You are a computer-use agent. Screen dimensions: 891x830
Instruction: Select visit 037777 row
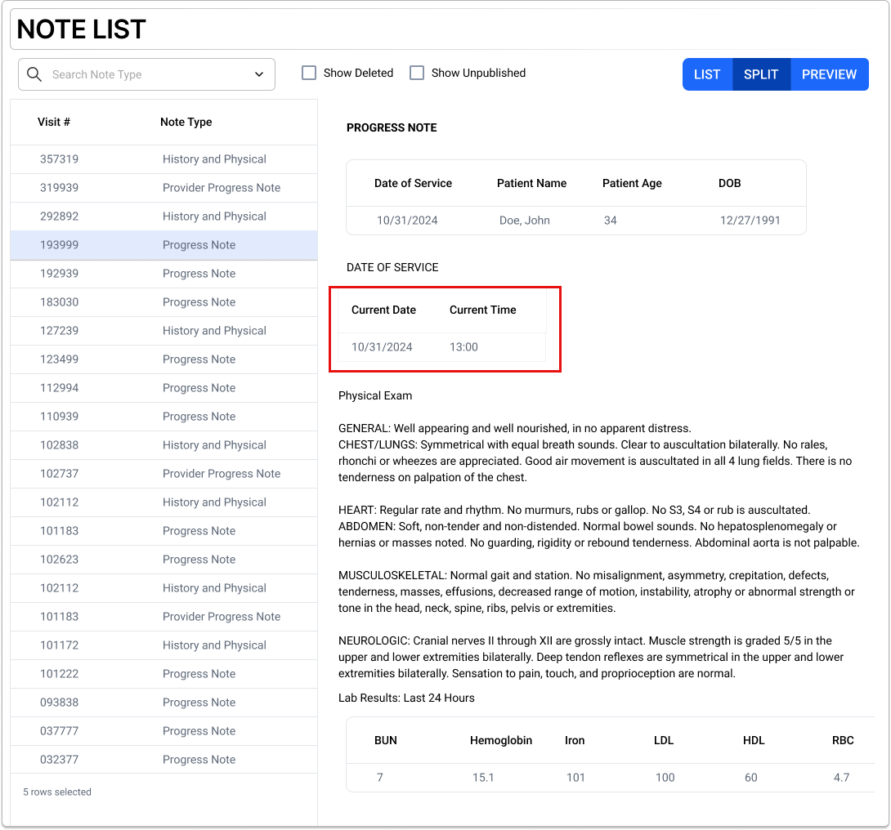click(163, 731)
